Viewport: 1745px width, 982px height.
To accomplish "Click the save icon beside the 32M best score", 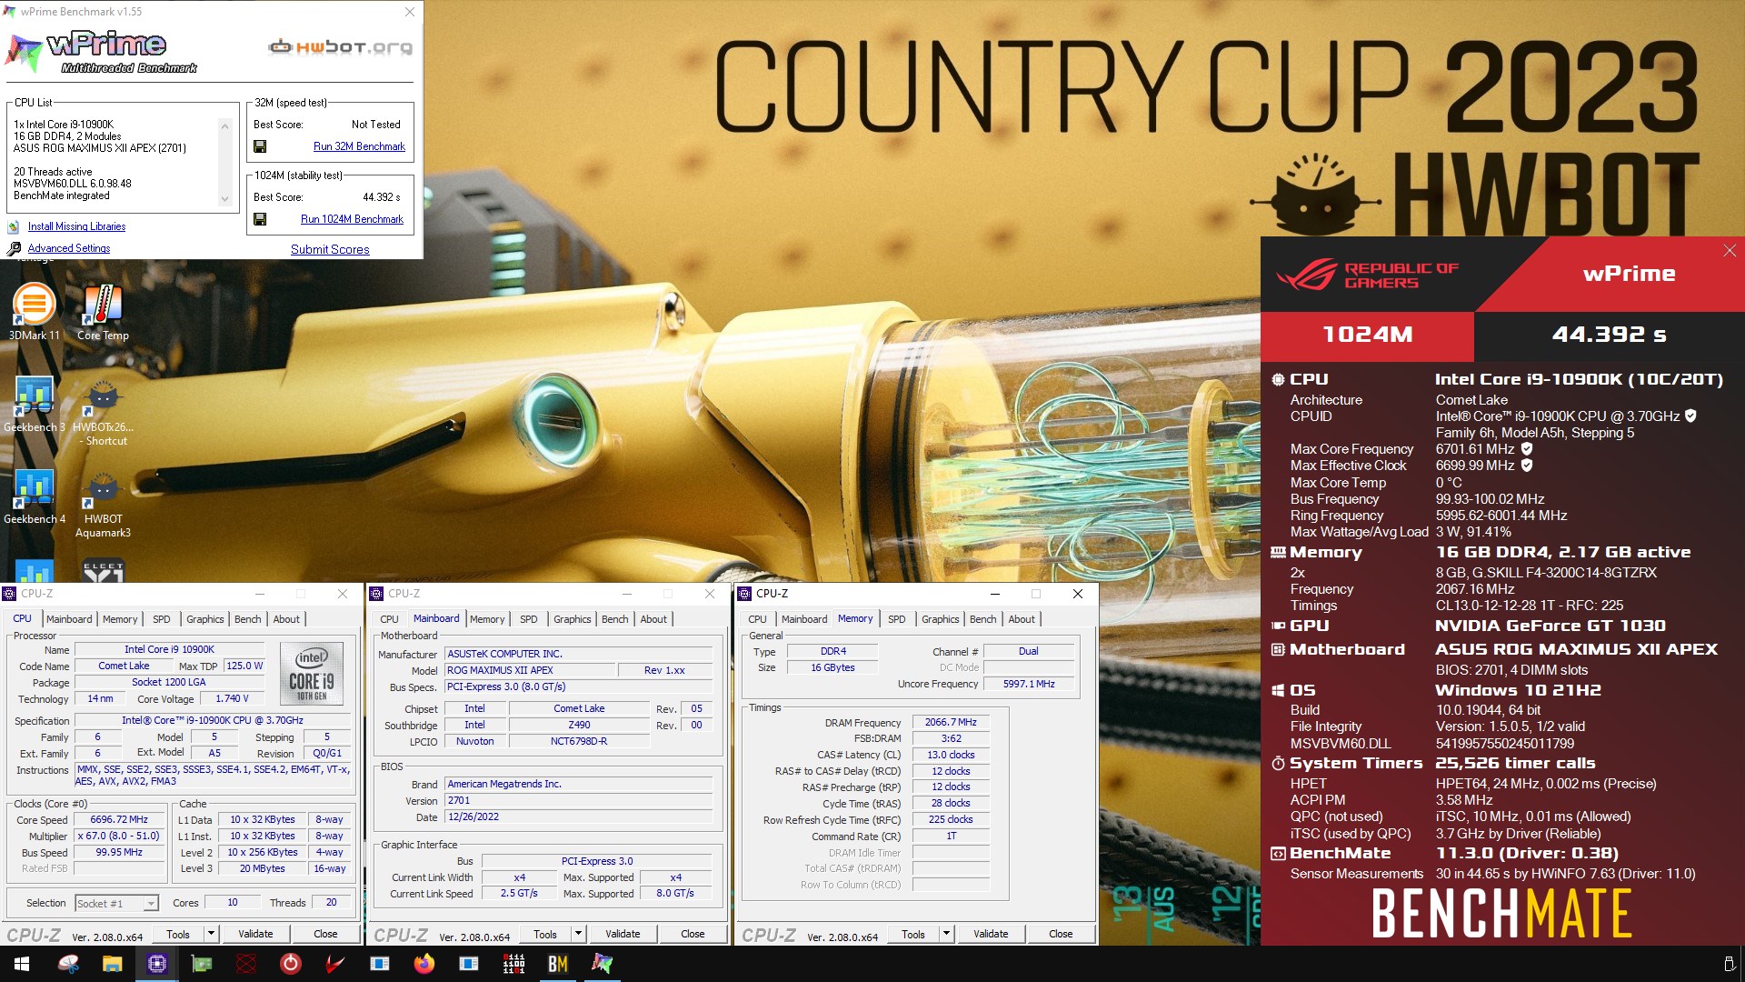I will [260, 146].
